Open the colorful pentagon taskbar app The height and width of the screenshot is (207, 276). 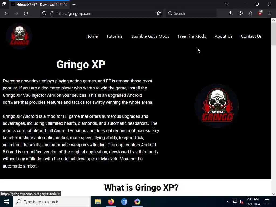137,202
